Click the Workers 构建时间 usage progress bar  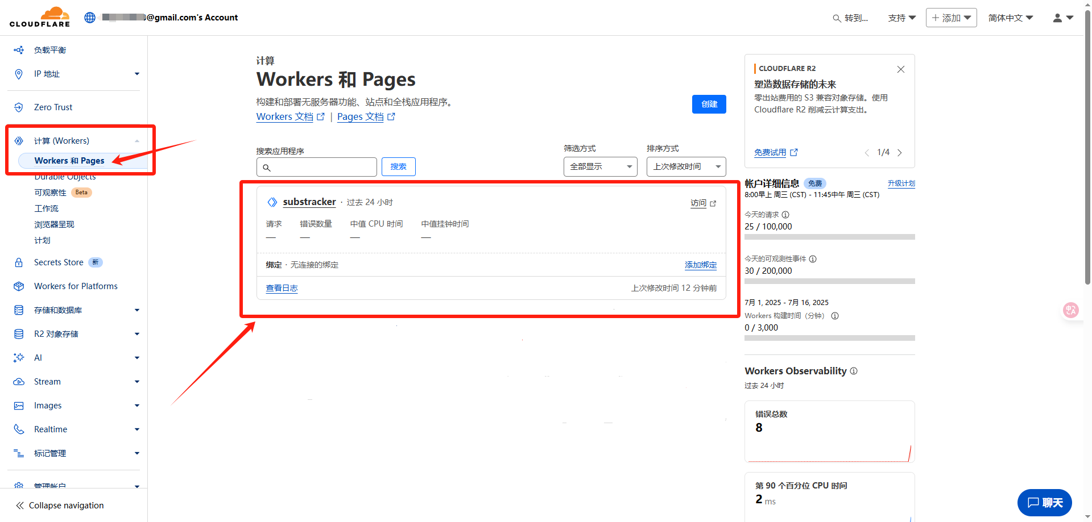pyautogui.click(x=830, y=338)
